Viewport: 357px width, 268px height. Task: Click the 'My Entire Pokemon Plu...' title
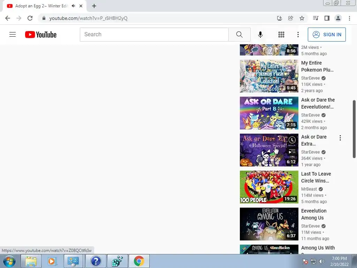pos(317,66)
